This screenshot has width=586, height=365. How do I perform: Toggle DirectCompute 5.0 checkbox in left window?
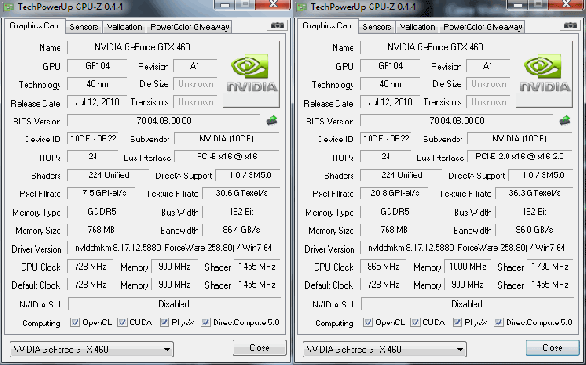pos(205,323)
